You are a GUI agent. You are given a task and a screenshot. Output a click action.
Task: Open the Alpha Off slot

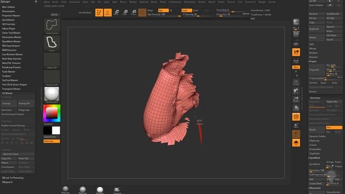[52, 61]
